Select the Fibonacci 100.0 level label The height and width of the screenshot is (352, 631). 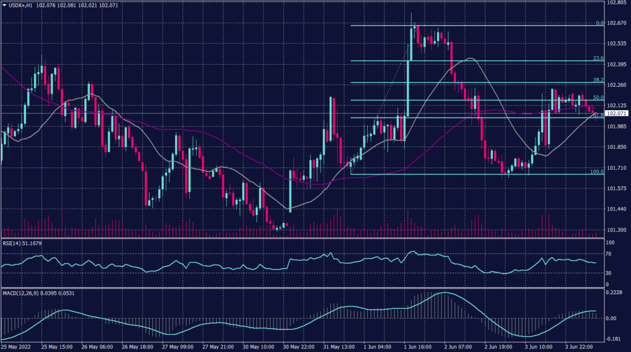[x=596, y=172]
